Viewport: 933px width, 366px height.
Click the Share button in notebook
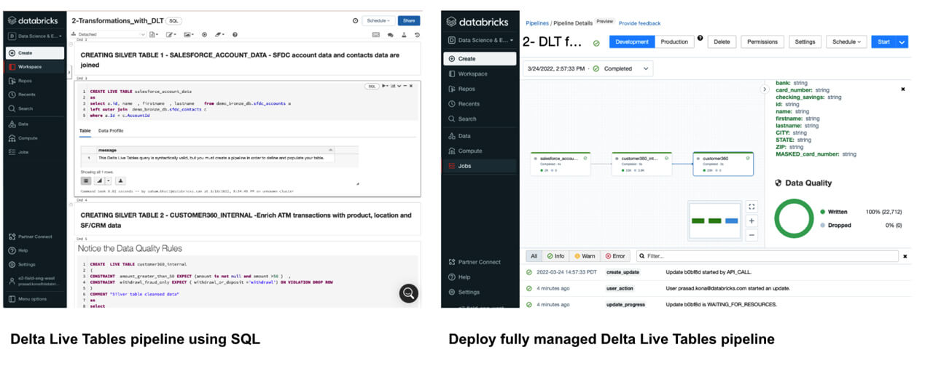coord(410,21)
